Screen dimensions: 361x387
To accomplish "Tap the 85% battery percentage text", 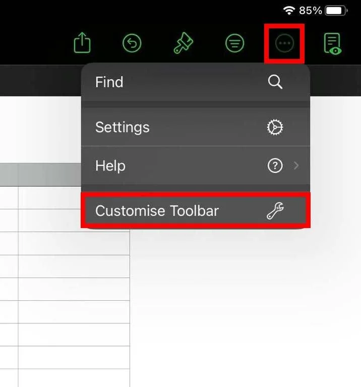I will point(310,11).
